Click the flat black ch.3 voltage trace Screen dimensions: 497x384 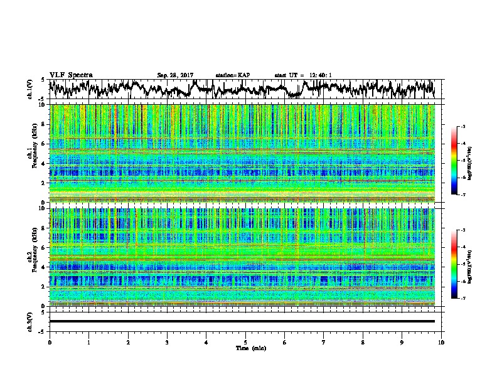[242, 321]
